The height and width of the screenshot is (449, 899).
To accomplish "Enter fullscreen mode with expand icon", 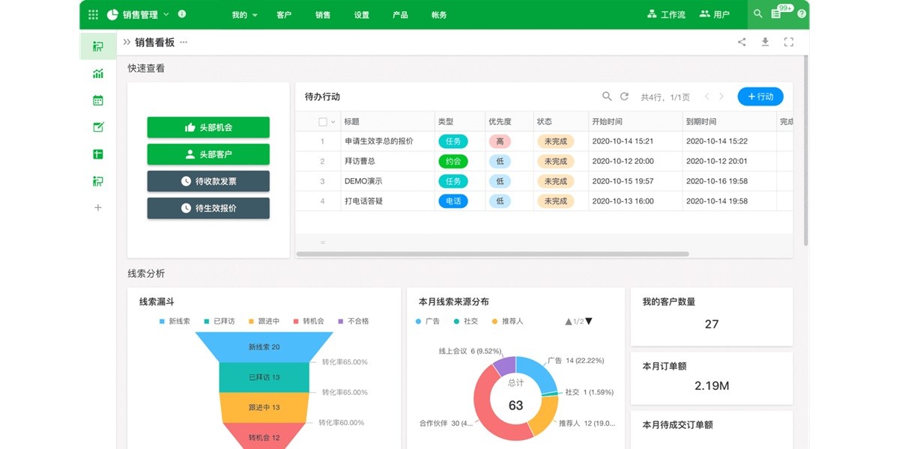I will [788, 42].
